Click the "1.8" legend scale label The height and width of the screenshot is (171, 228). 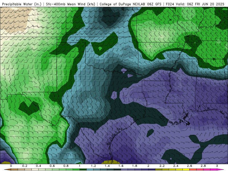(x=135, y=166)
